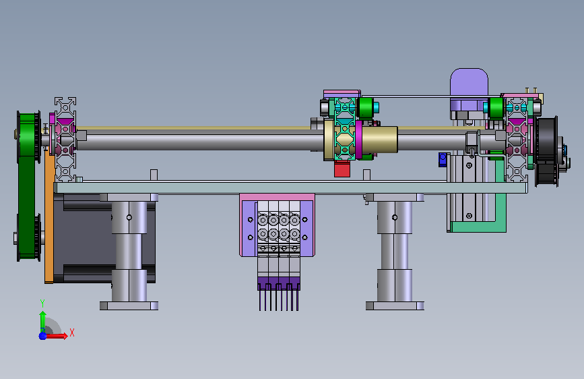Select the left support column
Screen dimensions: 584x379
(129, 252)
